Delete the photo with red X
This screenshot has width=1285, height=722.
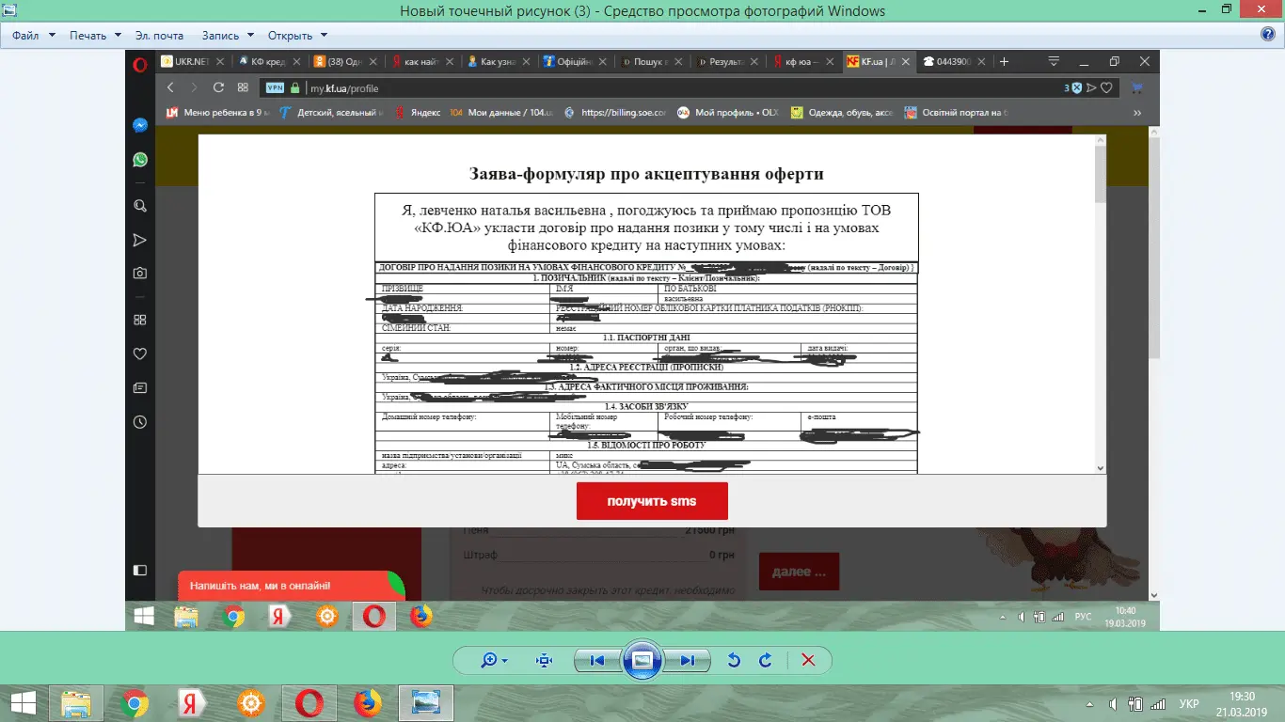[807, 660]
